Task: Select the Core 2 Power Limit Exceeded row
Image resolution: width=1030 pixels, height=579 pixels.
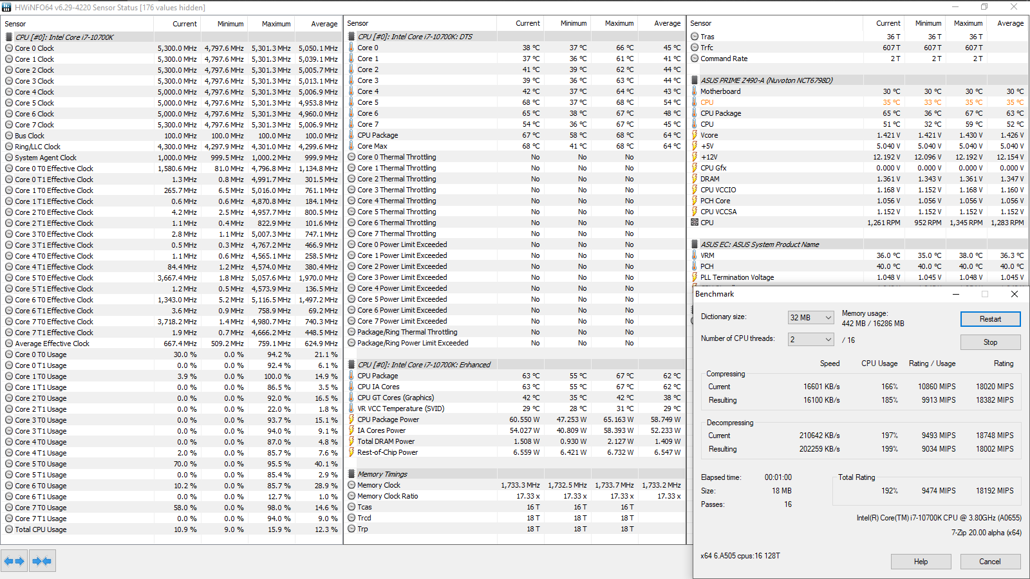Action: [x=515, y=266]
